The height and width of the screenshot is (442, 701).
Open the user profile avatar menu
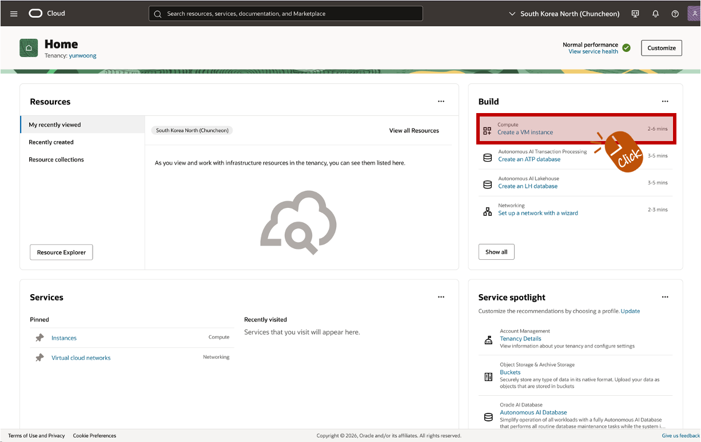(x=694, y=14)
